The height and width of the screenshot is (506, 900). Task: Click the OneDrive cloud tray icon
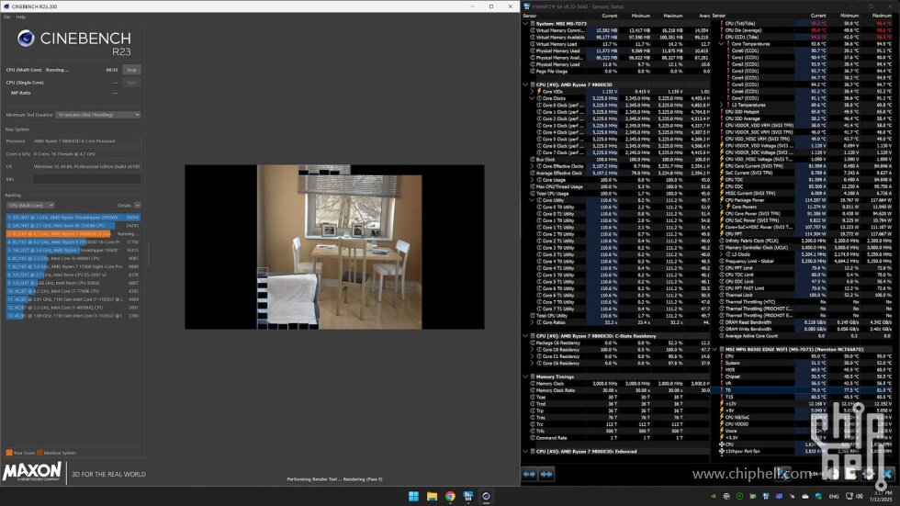pos(805,496)
